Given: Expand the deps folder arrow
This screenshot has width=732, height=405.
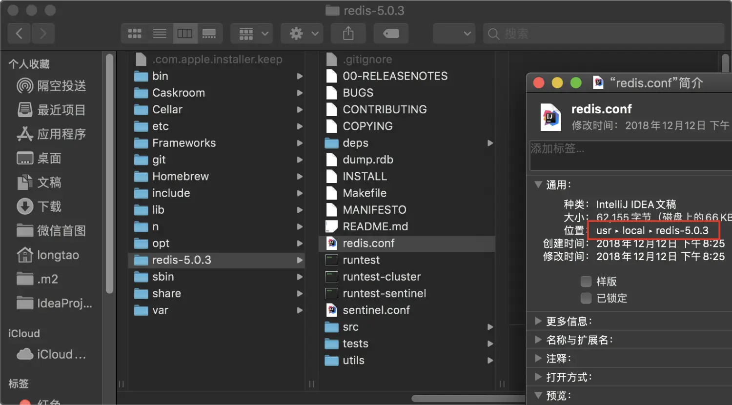Looking at the screenshot, I should click(x=490, y=143).
